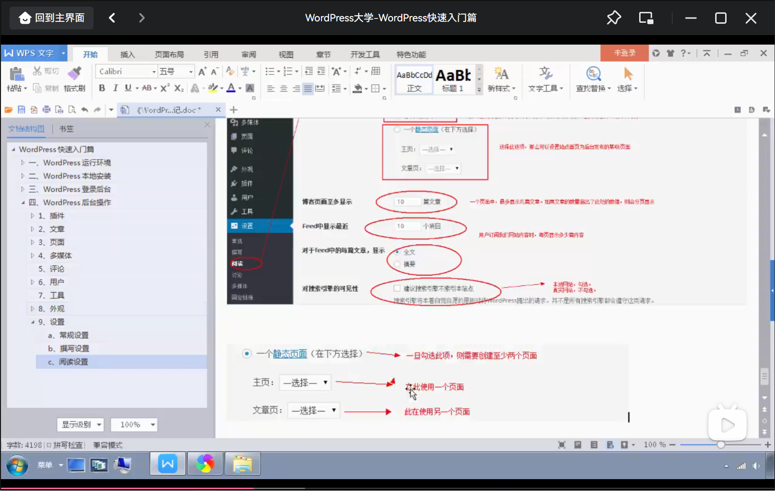The height and width of the screenshot is (491, 775).
Task: Collapse the 9、设置 tree node
Action: coord(32,322)
